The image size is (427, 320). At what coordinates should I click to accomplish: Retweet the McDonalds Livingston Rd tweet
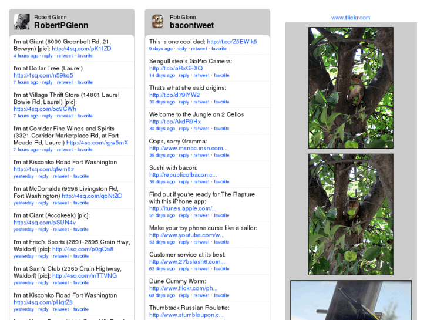click(x=60, y=203)
